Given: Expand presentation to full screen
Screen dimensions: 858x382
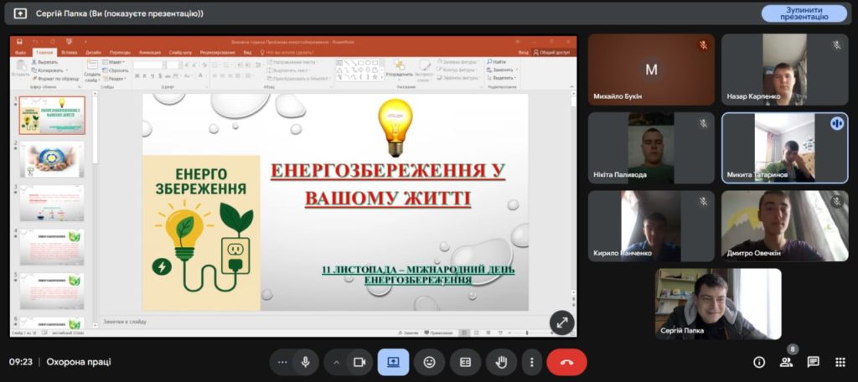Looking at the screenshot, I should [561, 322].
